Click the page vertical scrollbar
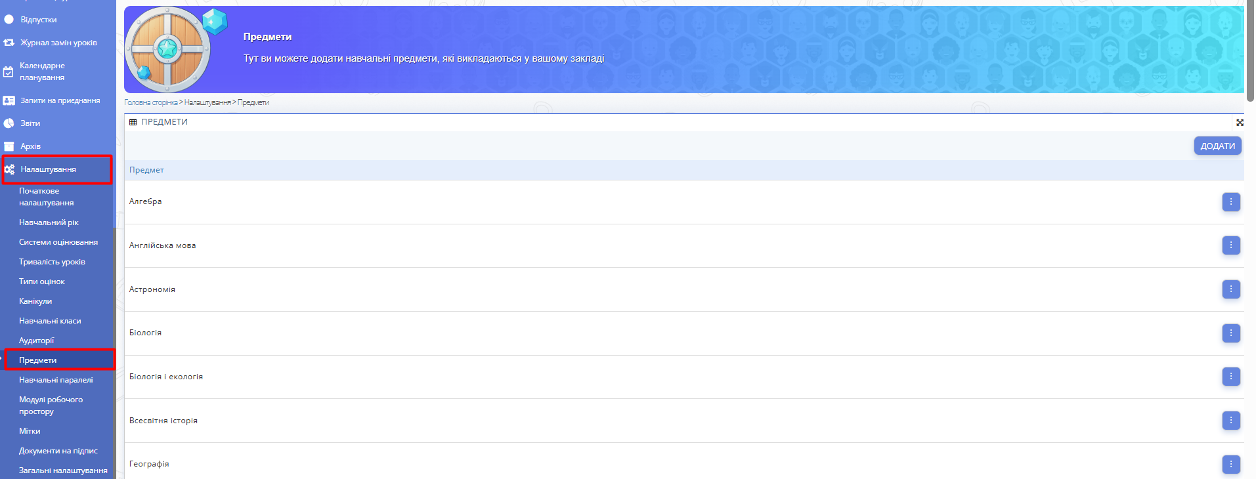The height and width of the screenshot is (479, 1256). coord(1251,52)
